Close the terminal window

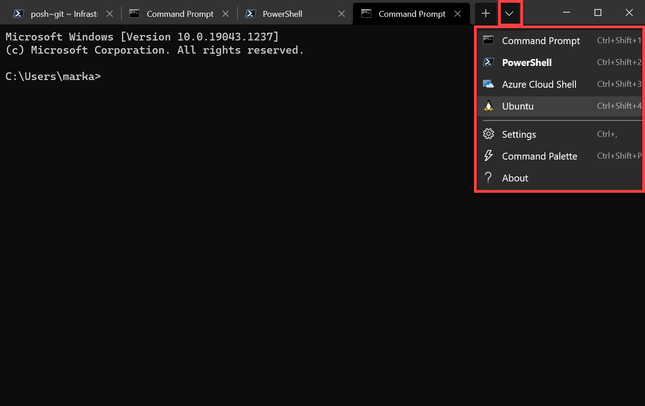[629, 13]
